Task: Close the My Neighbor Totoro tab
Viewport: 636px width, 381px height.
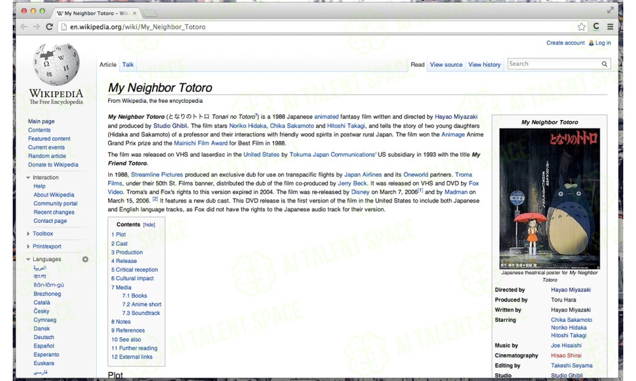Action: click(135, 13)
